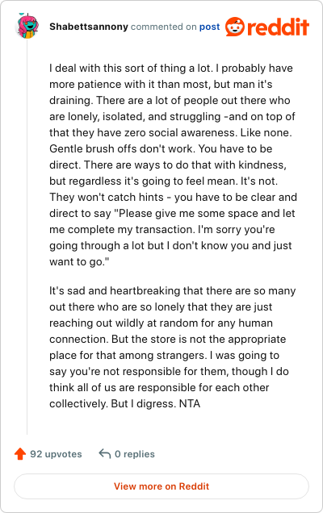Screen dimensions: 323x513
Task: Click the "View more on Reddit" button
Action: pos(161,486)
